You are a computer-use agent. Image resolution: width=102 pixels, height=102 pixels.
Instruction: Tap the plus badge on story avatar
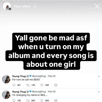pos(10,9)
